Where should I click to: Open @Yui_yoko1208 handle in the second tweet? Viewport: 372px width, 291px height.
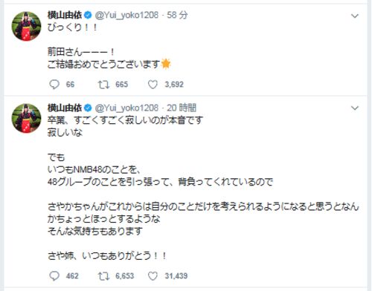pos(126,108)
